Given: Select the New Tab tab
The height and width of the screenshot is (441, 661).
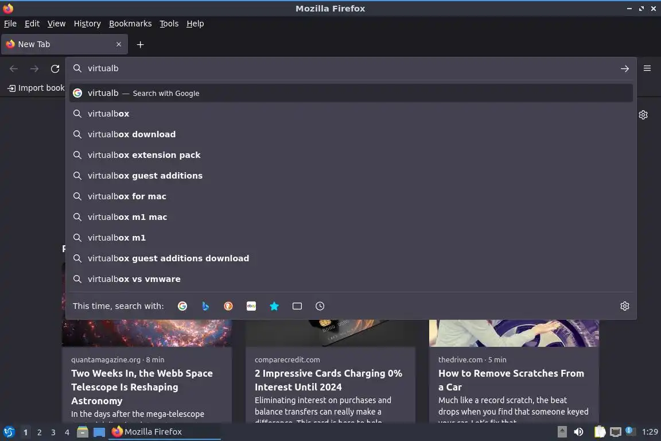Looking at the screenshot, I should point(64,44).
